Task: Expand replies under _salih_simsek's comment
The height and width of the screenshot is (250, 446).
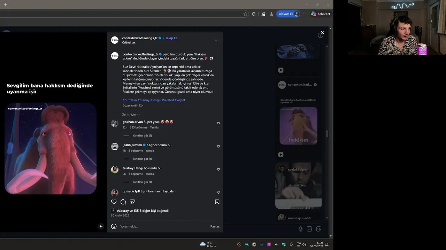Action: (x=142, y=159)
